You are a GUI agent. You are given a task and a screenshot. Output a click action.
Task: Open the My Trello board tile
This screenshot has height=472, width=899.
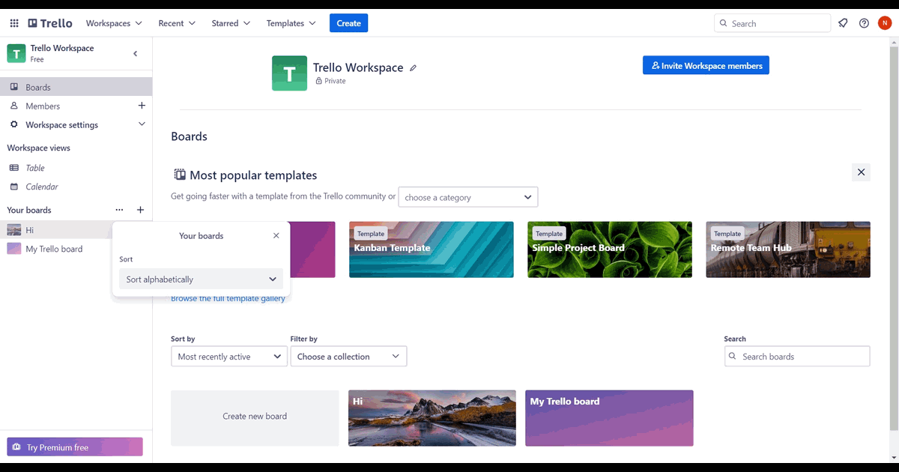click(x=609, y=418)
